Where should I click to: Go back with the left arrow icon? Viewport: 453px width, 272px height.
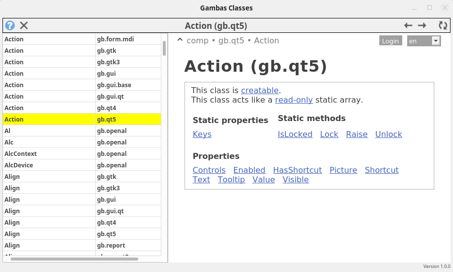tap(408, 25)
